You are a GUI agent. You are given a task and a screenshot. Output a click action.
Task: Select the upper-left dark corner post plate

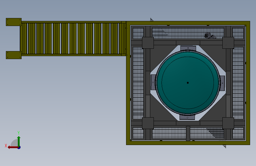[148, 43]
